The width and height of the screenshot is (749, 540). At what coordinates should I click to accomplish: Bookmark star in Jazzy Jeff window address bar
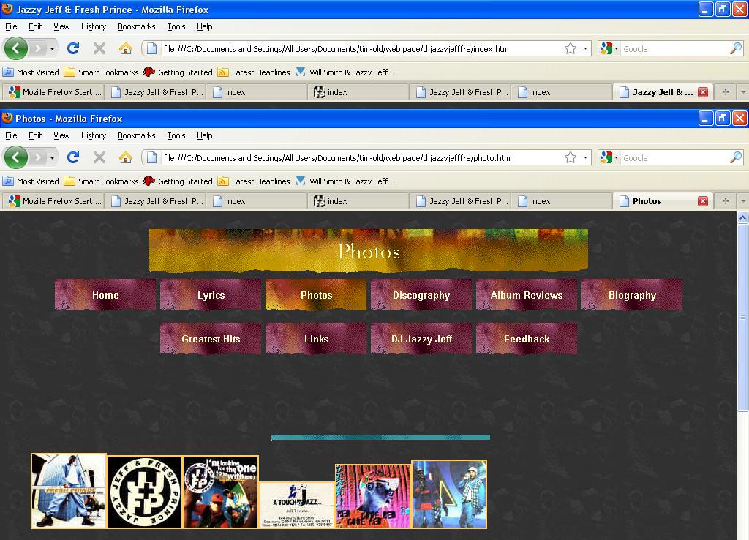coord(571,48)
